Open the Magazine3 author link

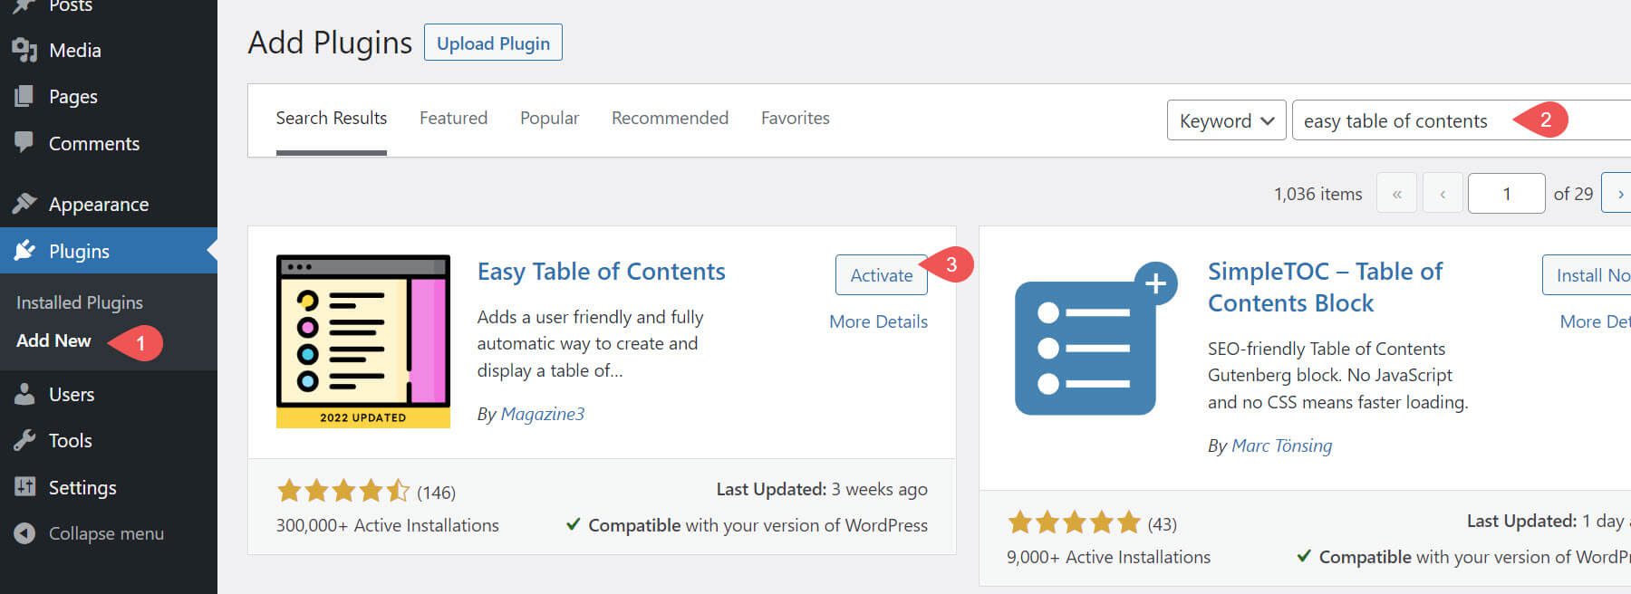542,414
